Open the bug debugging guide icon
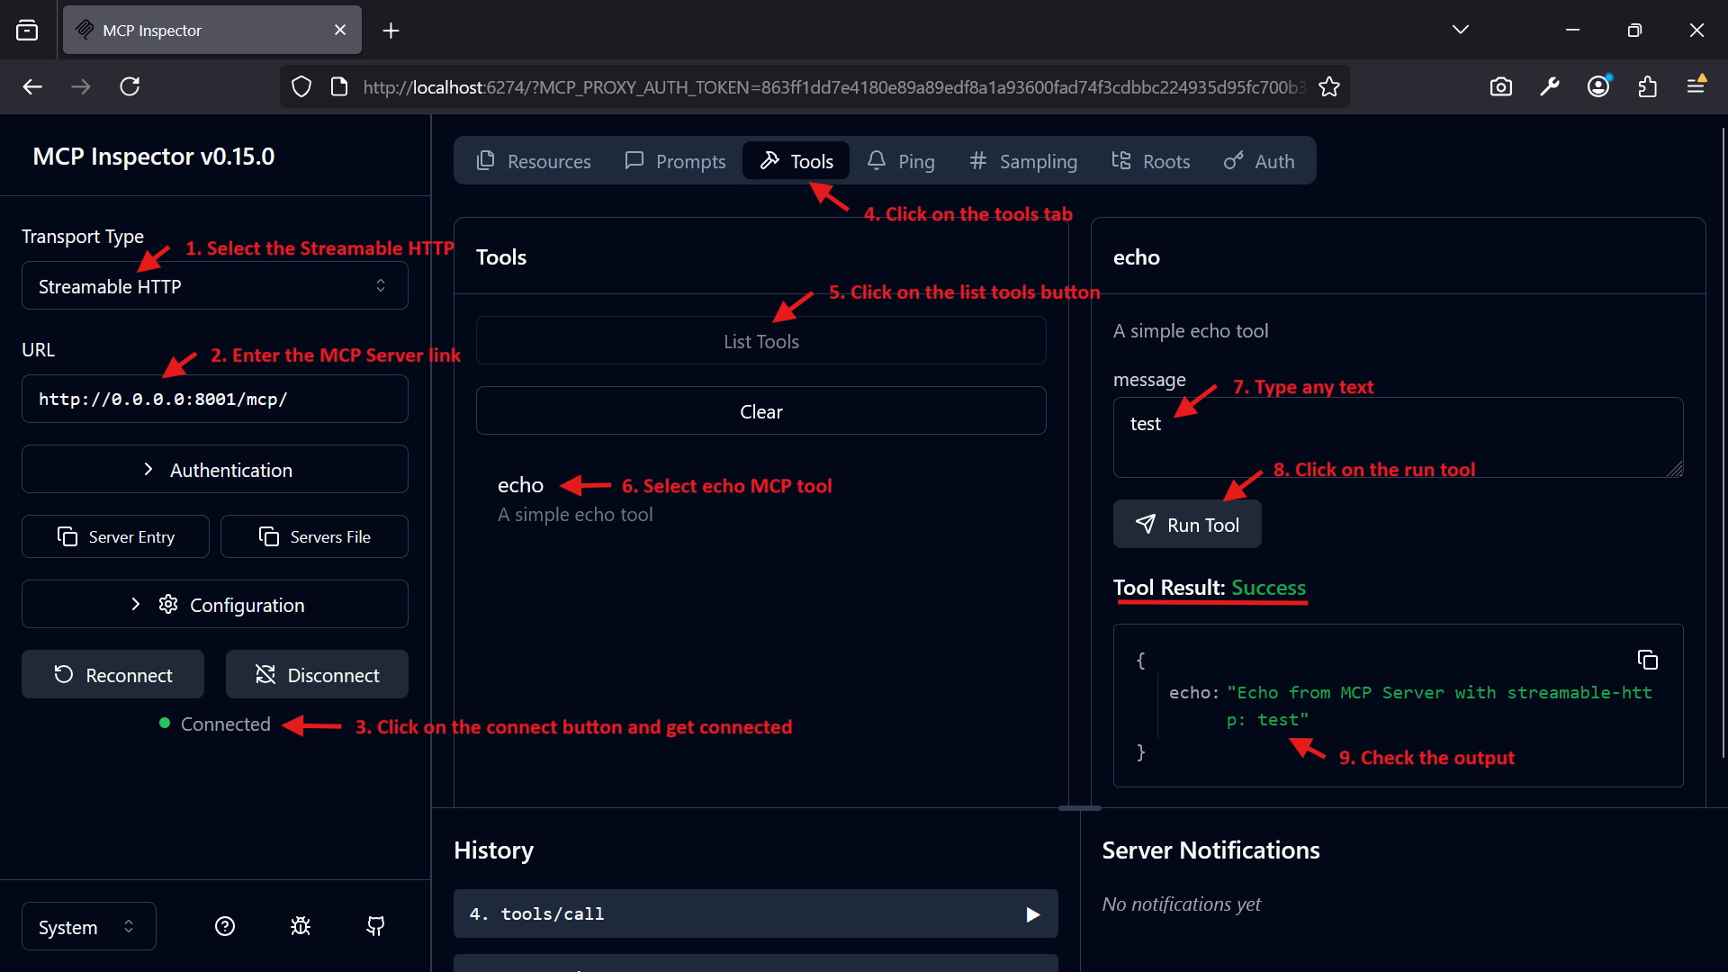 click(x=301, y=926)
